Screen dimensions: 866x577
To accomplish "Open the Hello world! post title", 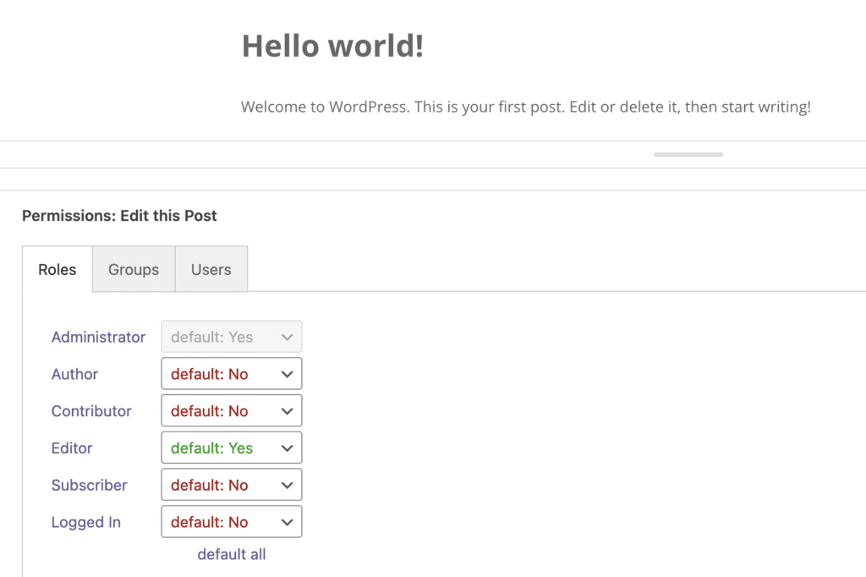I will [332, 46].
